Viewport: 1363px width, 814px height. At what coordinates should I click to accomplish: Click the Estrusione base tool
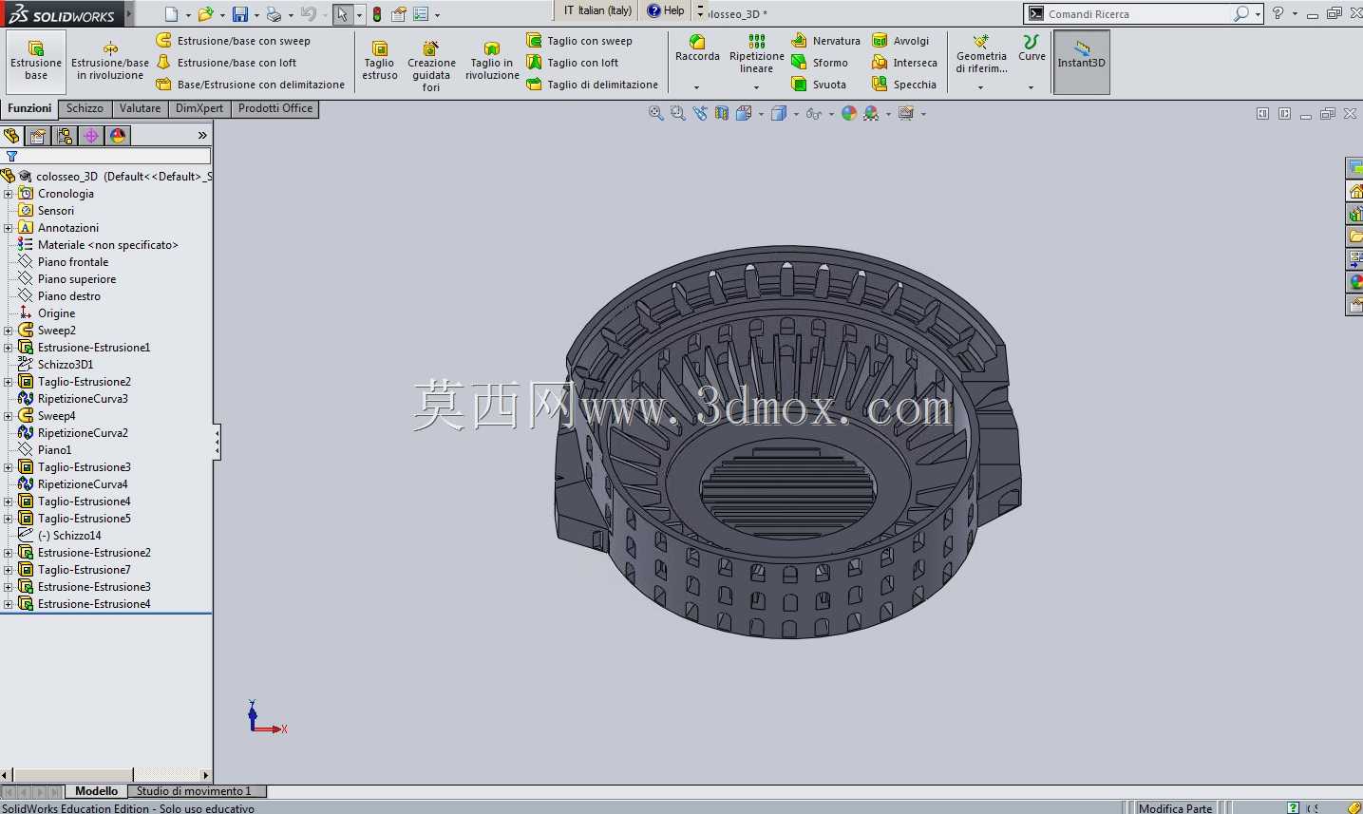point(36,62)
